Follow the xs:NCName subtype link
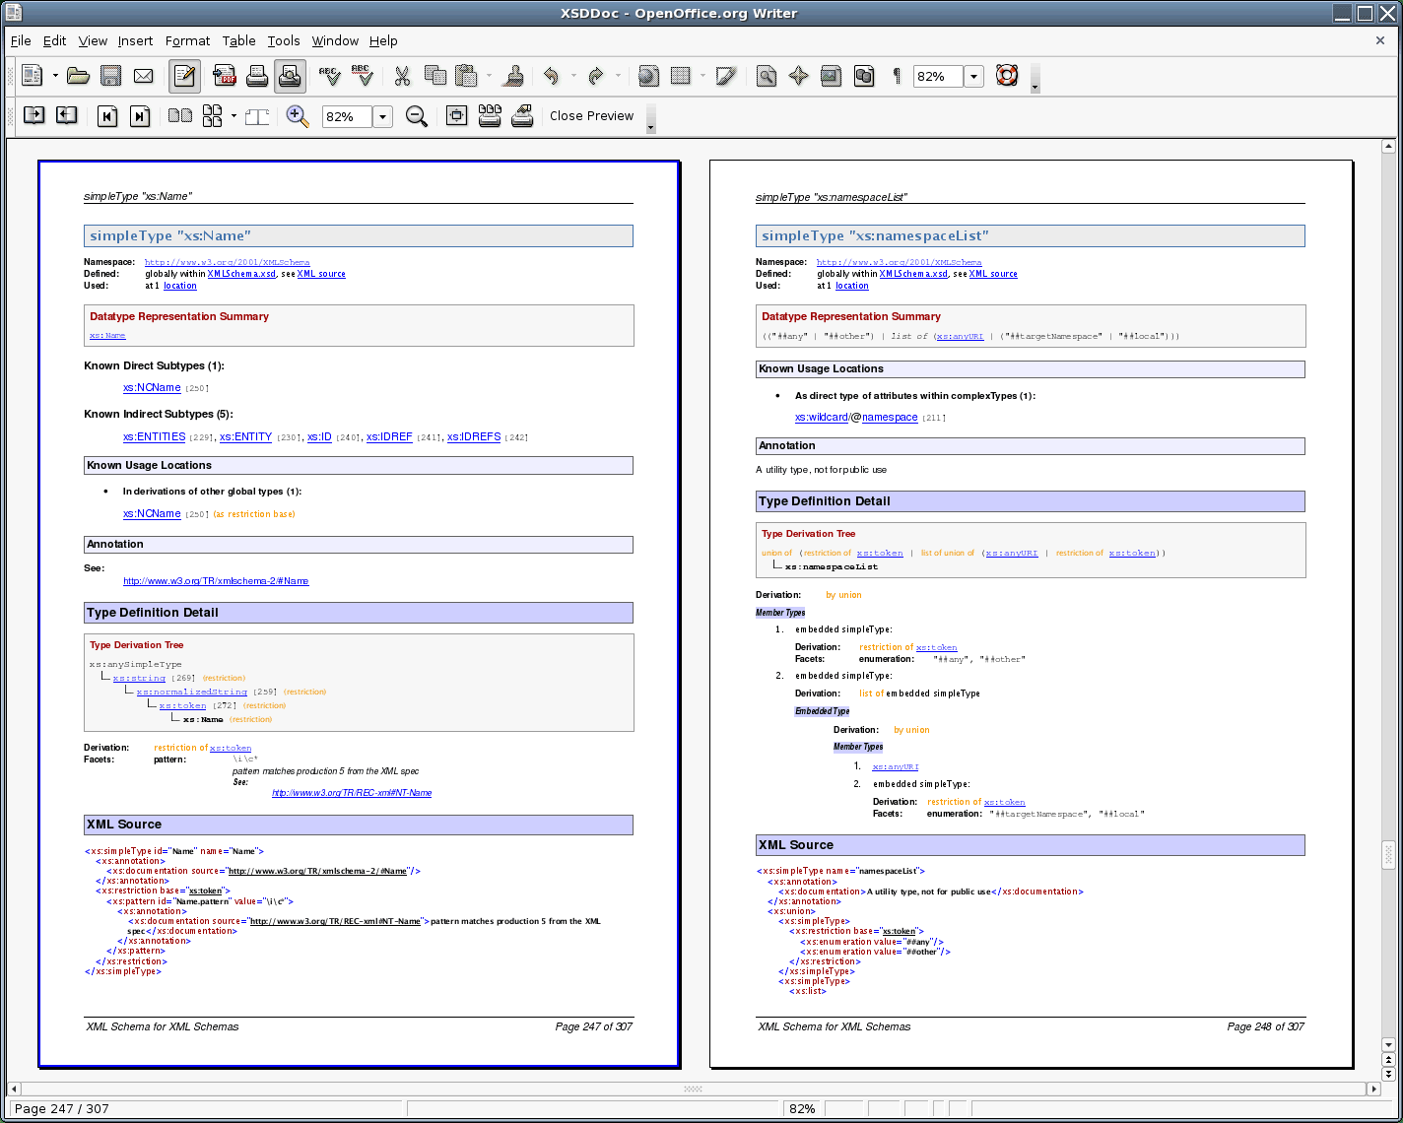Viewport: 1403px width, 1123px height. (x=152, y=388)
